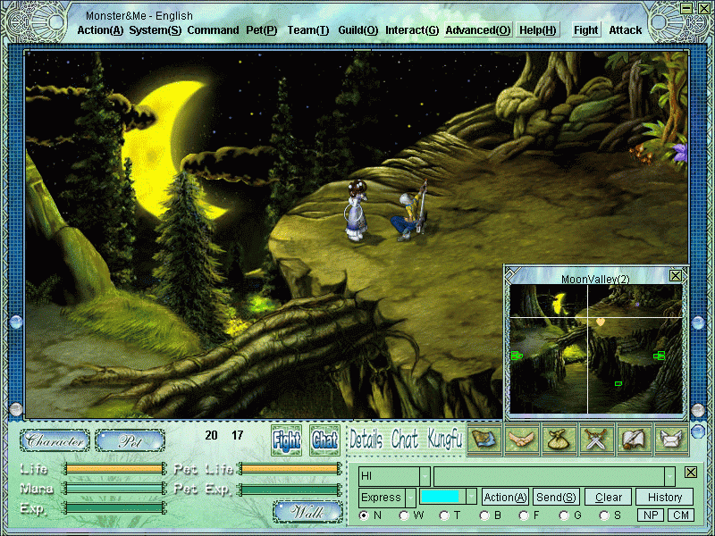The height and width of the screenshot is (536, 715).
Task: Click the small green marker at minimap bottom
Action: [x=618, y=384]
